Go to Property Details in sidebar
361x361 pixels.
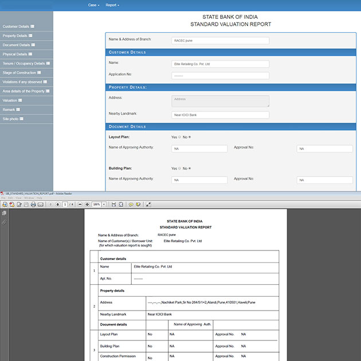point(18,36)
